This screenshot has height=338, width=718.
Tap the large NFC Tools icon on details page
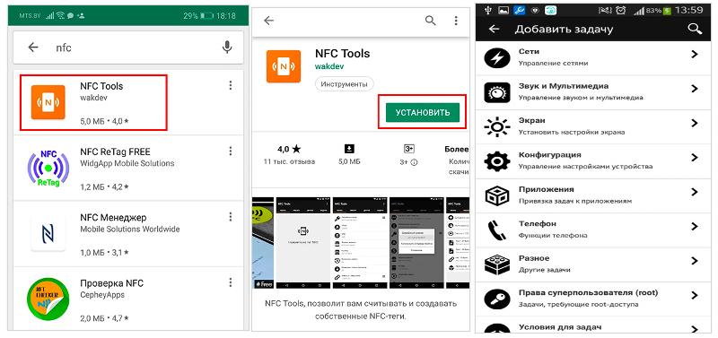(284, 66)
